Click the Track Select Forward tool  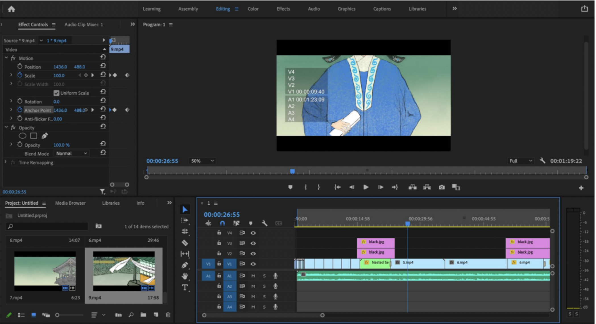click(x=185, y=221)
